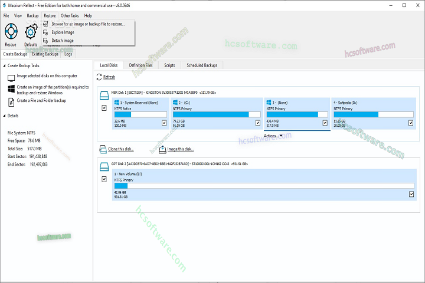This screenshot has width=425, height=283.
Task: Click the Refresh link
Action: (x=109, y=77)
